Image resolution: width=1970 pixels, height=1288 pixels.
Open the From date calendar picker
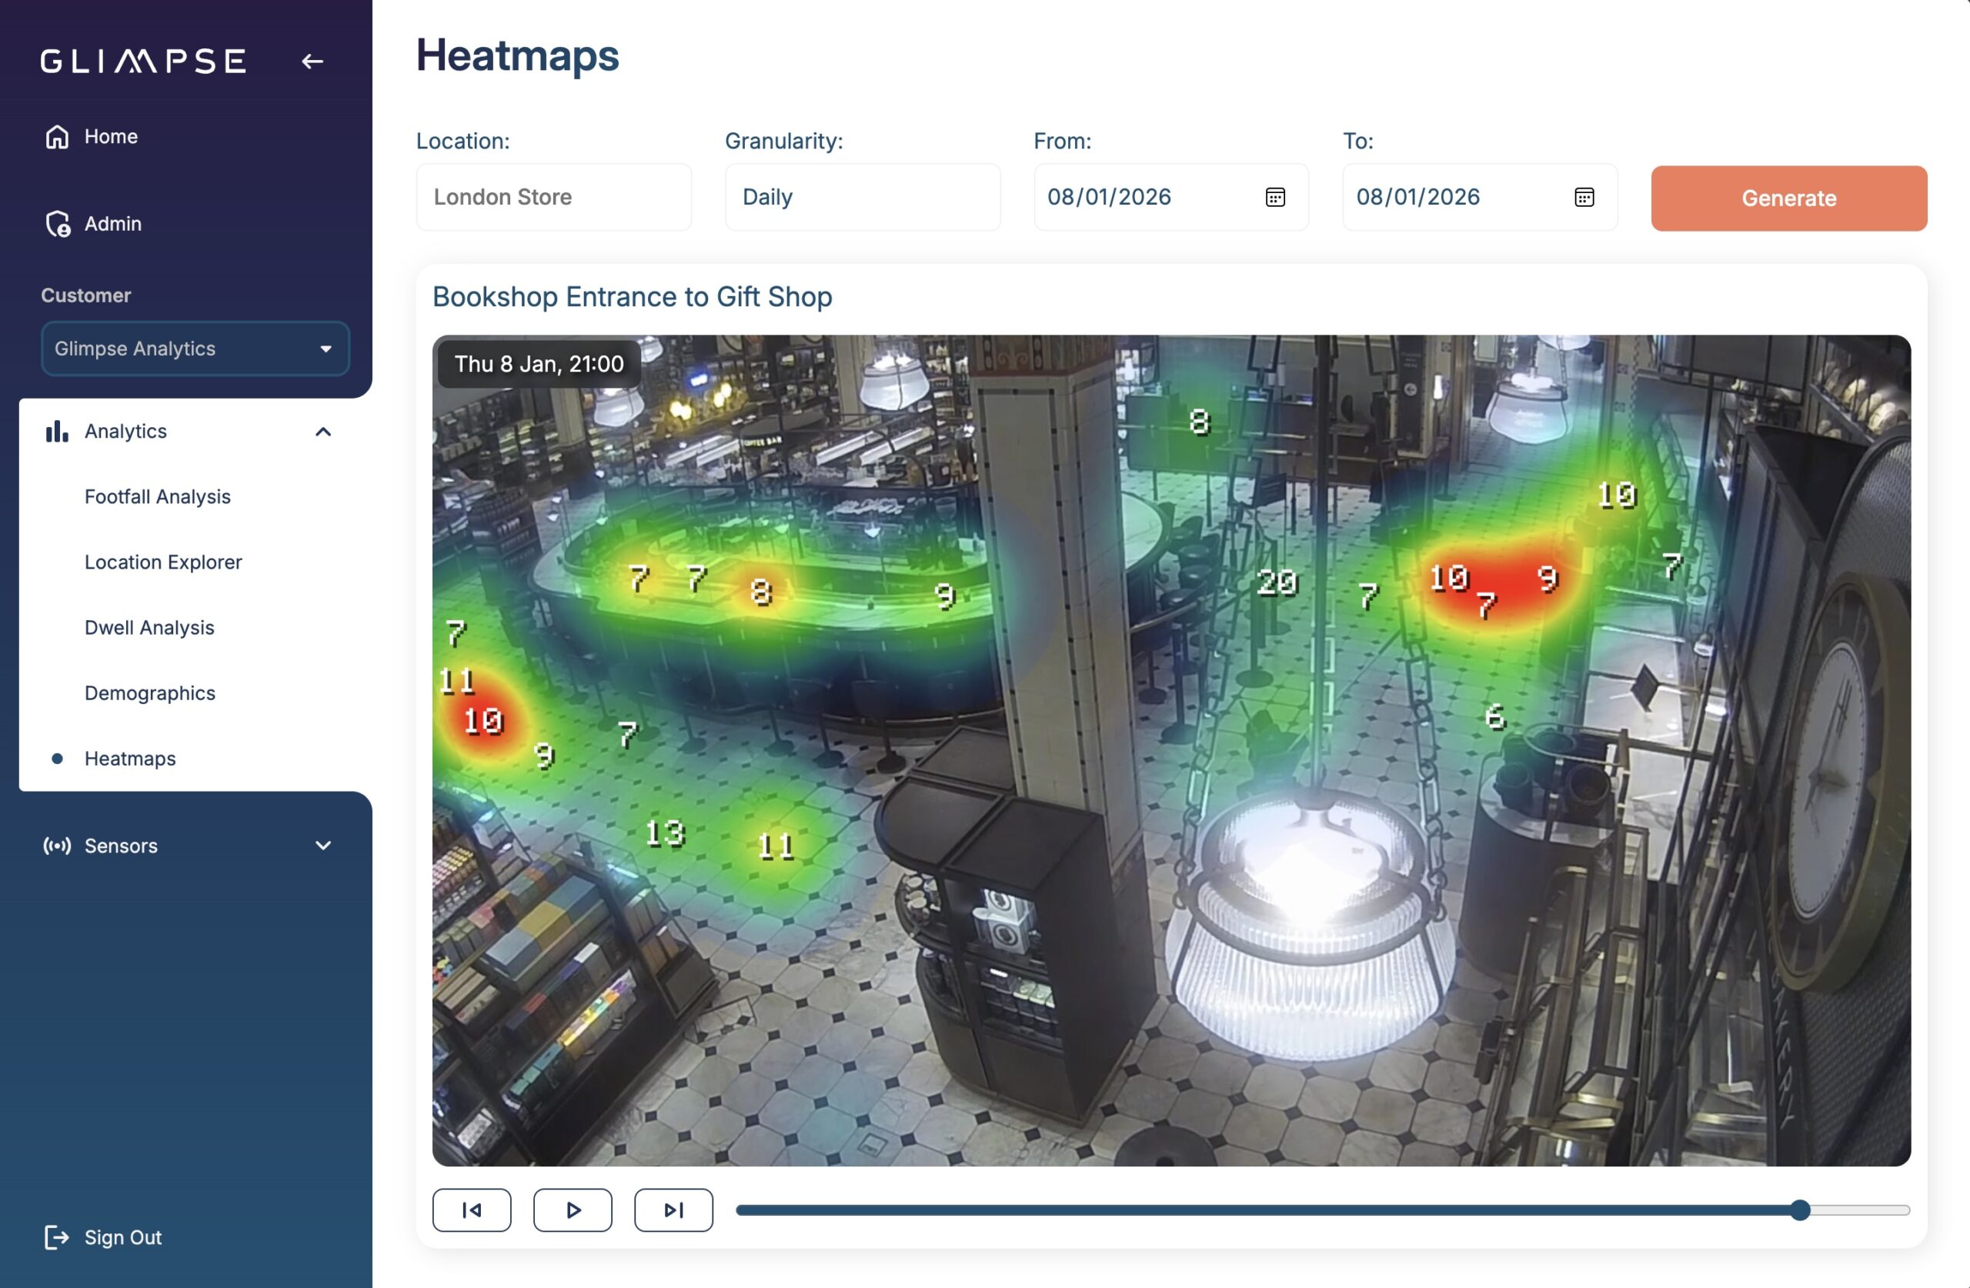point(1274,197)
